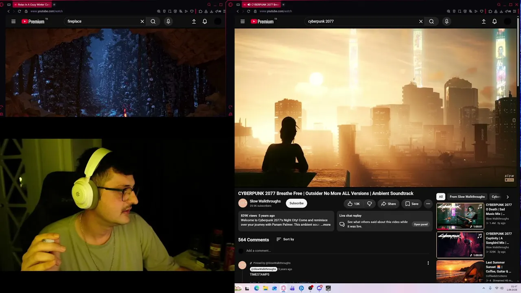Open the Slow Walkthroughs channel name link

click(x=265, y=201)
